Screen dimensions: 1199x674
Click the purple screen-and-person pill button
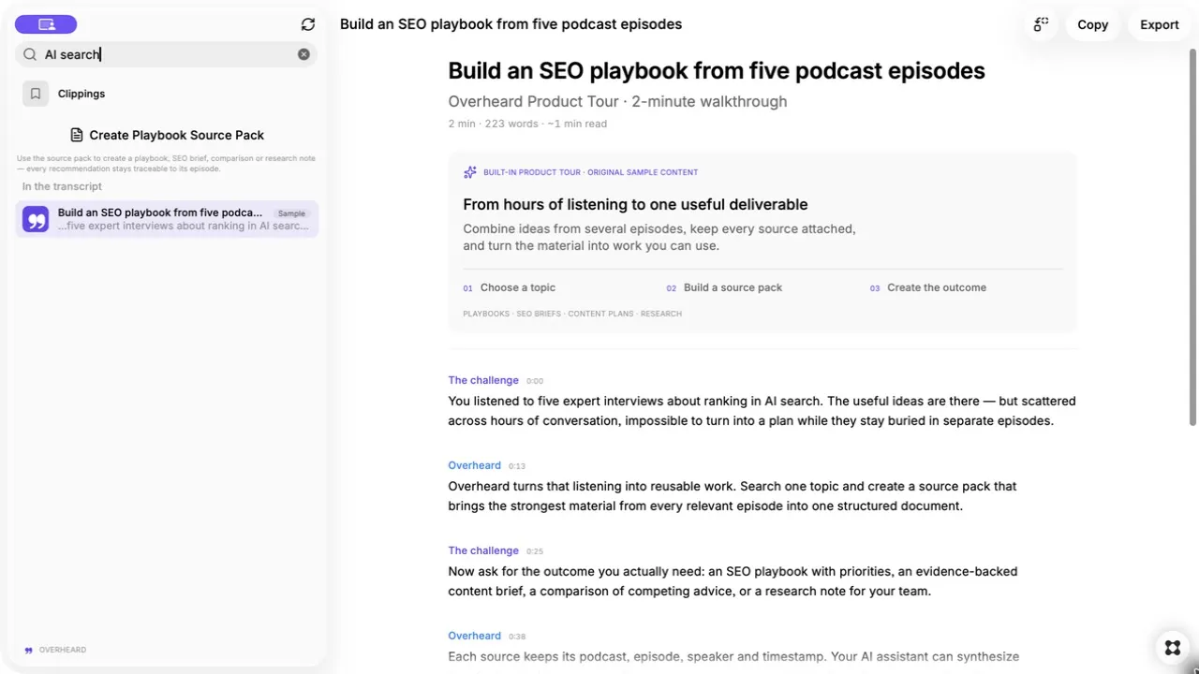pyautogui.click(x=46, y=25)
